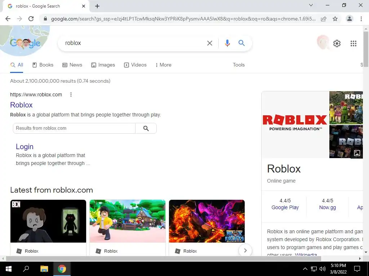This screenshot has width=369, height=276.
Task: Open Chrome's three-dot menu
Action: (361, 19)
